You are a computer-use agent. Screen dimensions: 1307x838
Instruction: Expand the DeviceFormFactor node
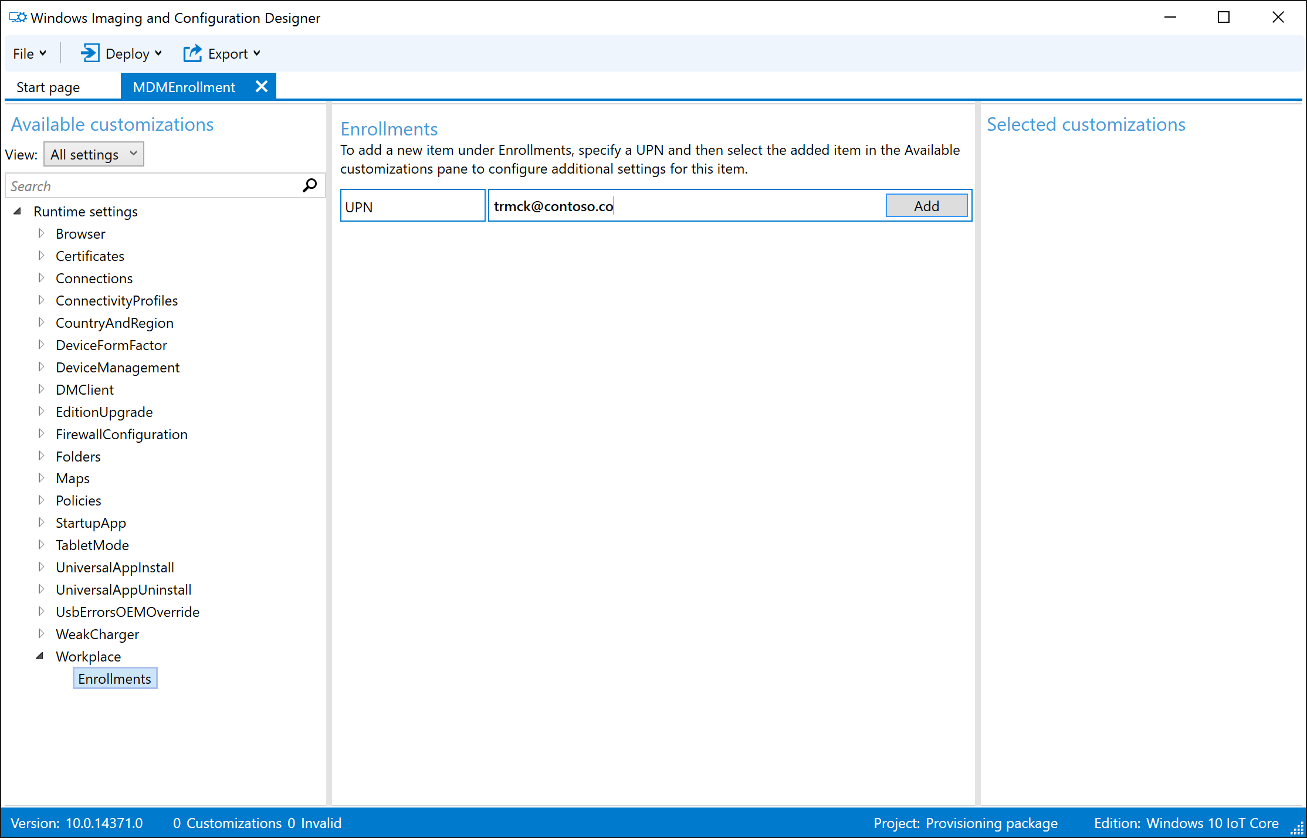(x=41, y=345)
